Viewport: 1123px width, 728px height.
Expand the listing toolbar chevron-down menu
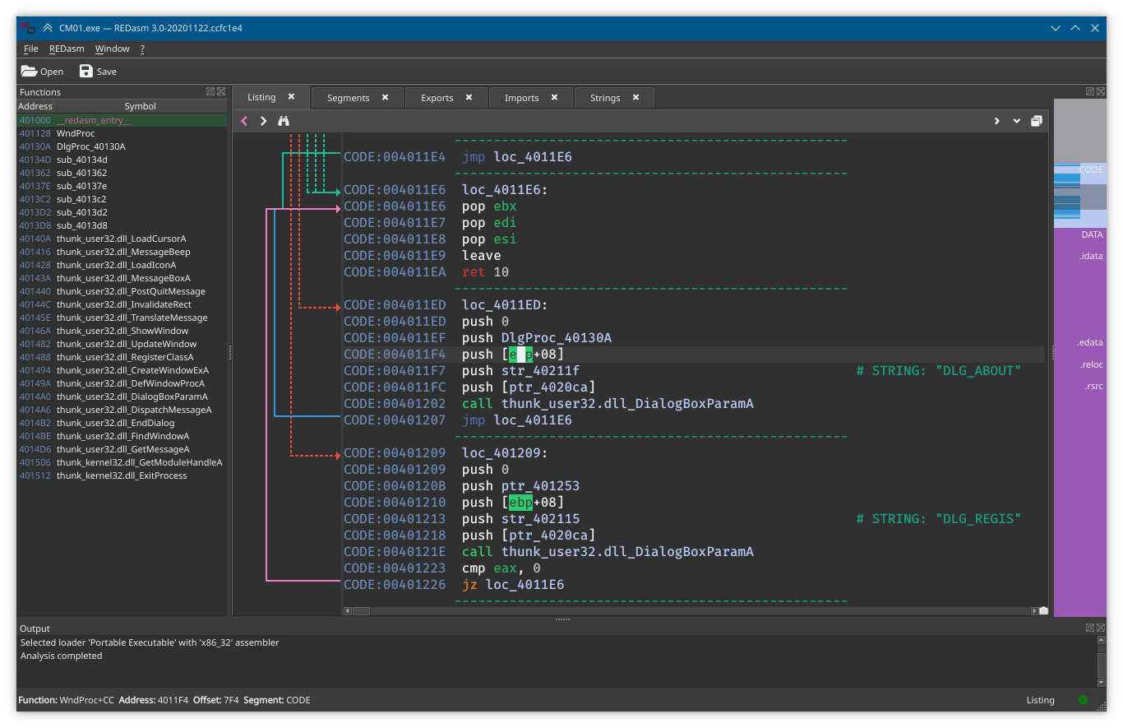(1016, 121)
